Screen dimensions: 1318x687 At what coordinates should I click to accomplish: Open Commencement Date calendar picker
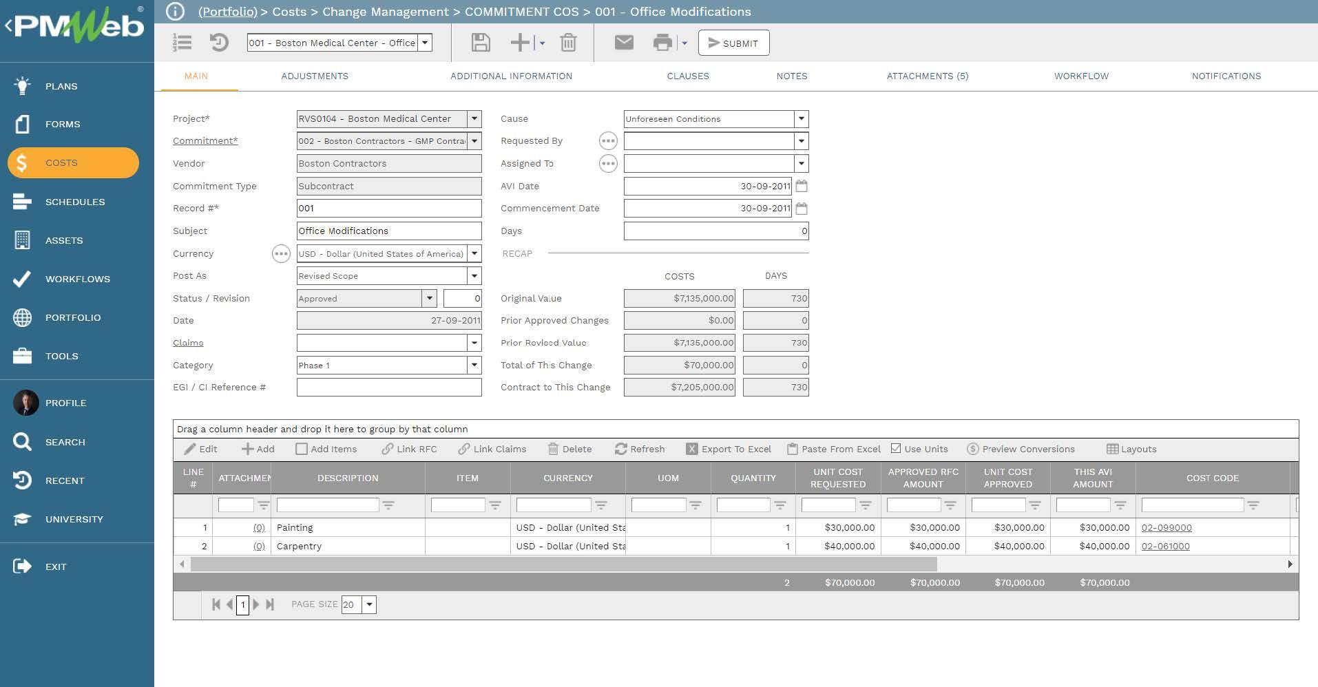[x=802, y=209]
